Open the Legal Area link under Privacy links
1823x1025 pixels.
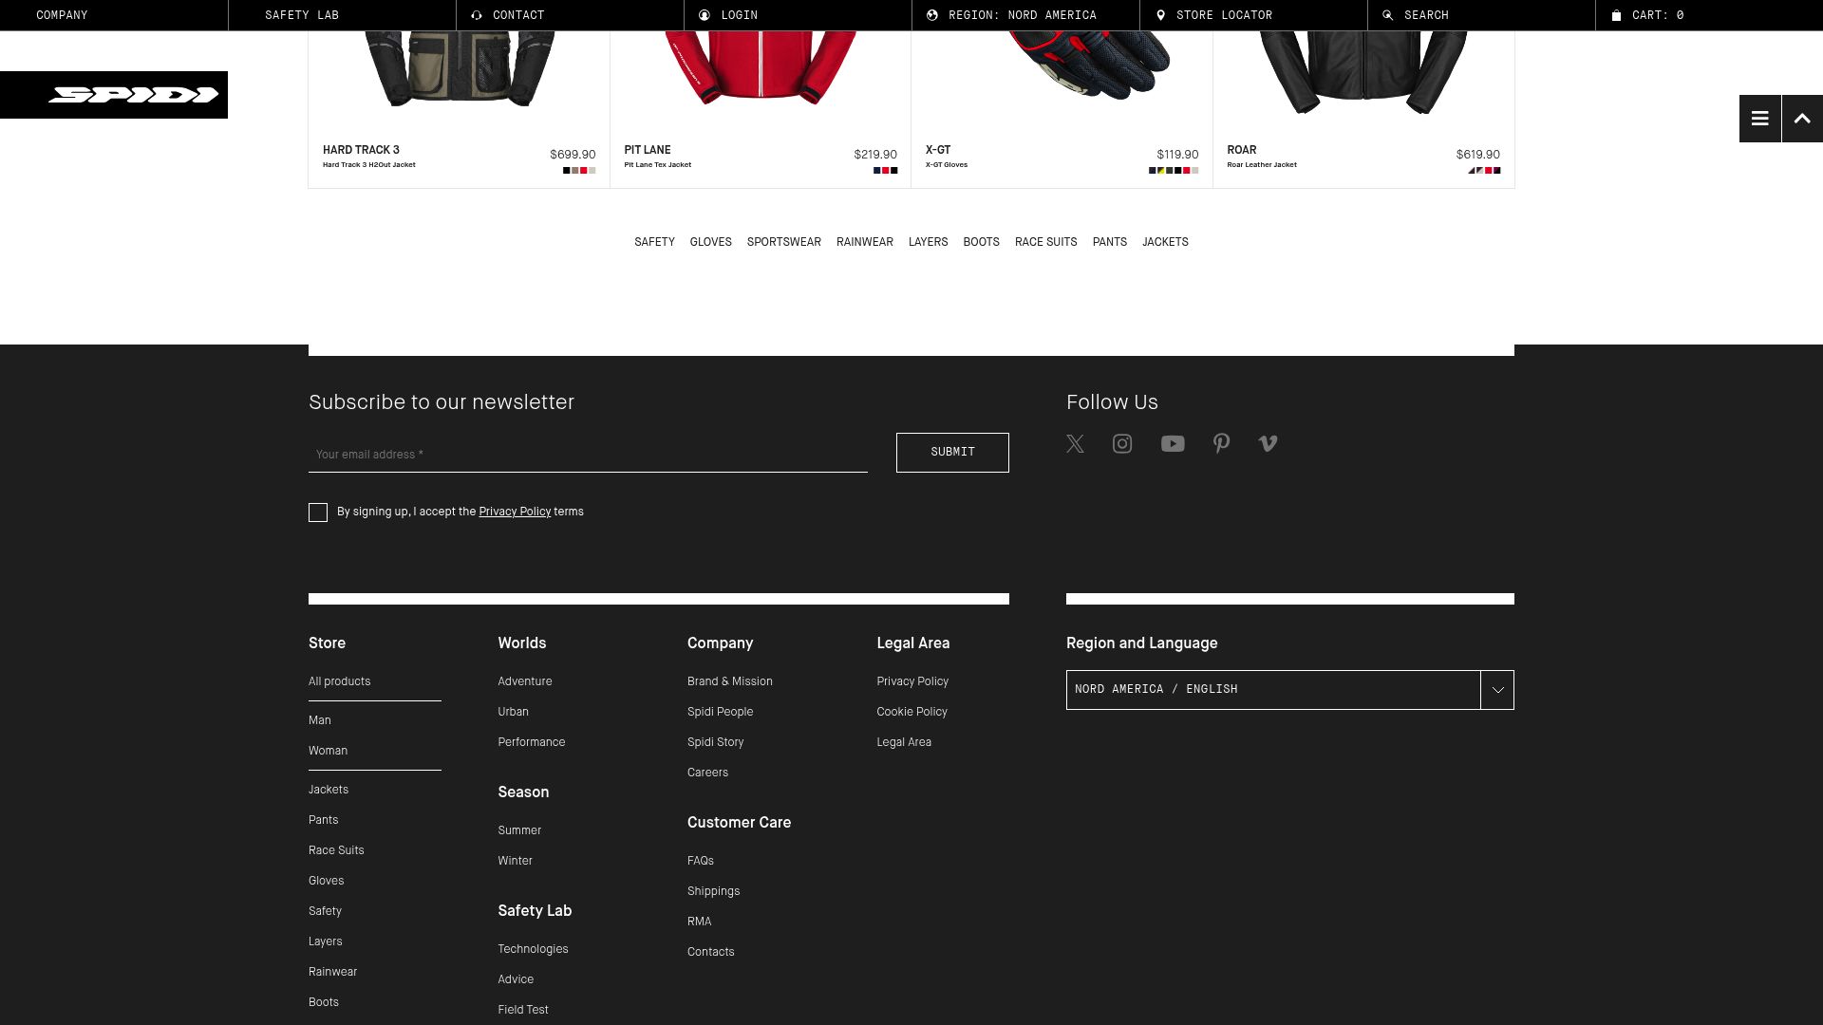coord(903,742)
